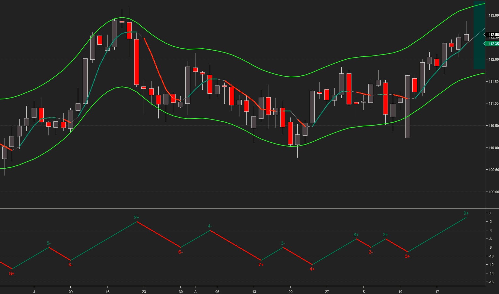The image size is (499, 294).
Task: Select the red 6- swing low label
Action: coord(180,252)
